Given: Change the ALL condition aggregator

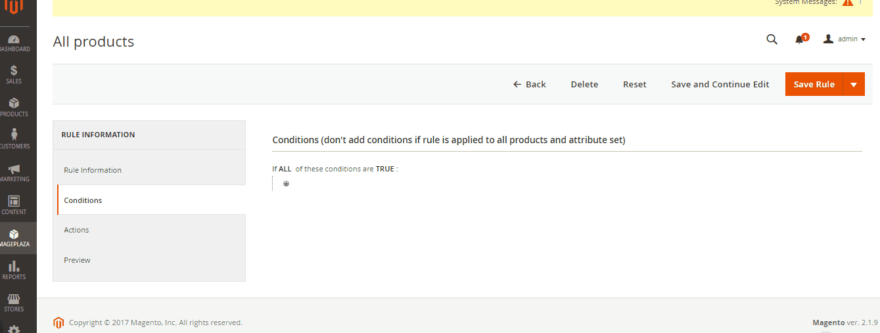Looking at the screenshot, I should 285,169.
